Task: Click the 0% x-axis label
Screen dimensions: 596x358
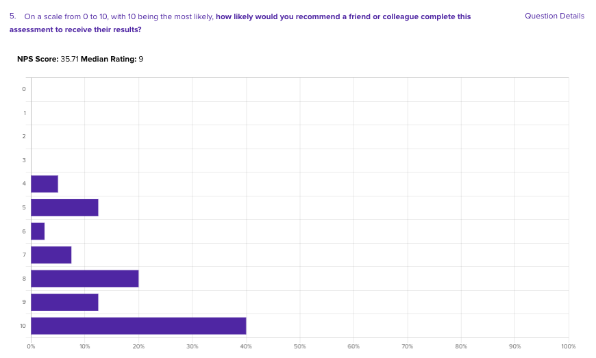Action: pos(31,347)
